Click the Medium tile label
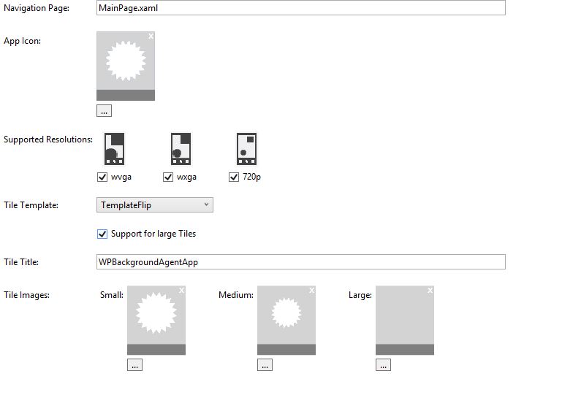The image size is (573, 417). (236, 295)
